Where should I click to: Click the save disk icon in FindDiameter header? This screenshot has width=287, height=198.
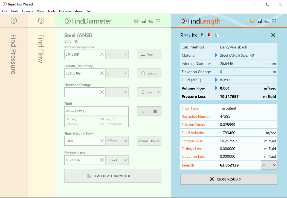pyautogui.click(x=144, y=21)
